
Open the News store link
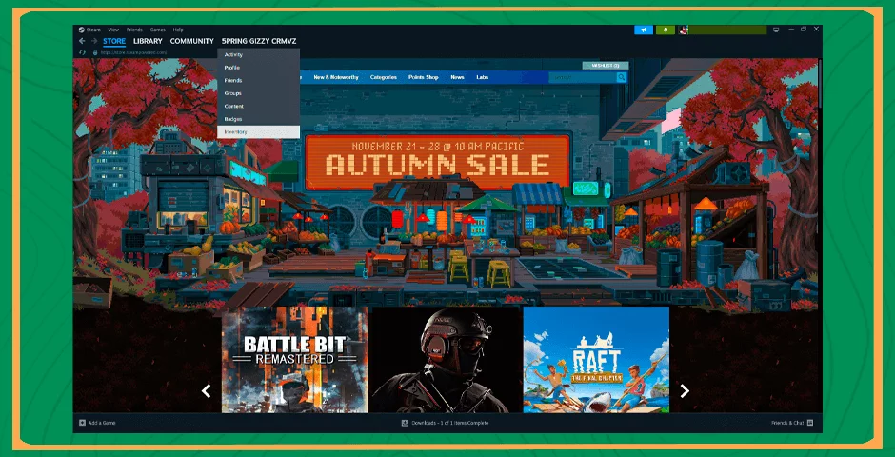(457, 77)
